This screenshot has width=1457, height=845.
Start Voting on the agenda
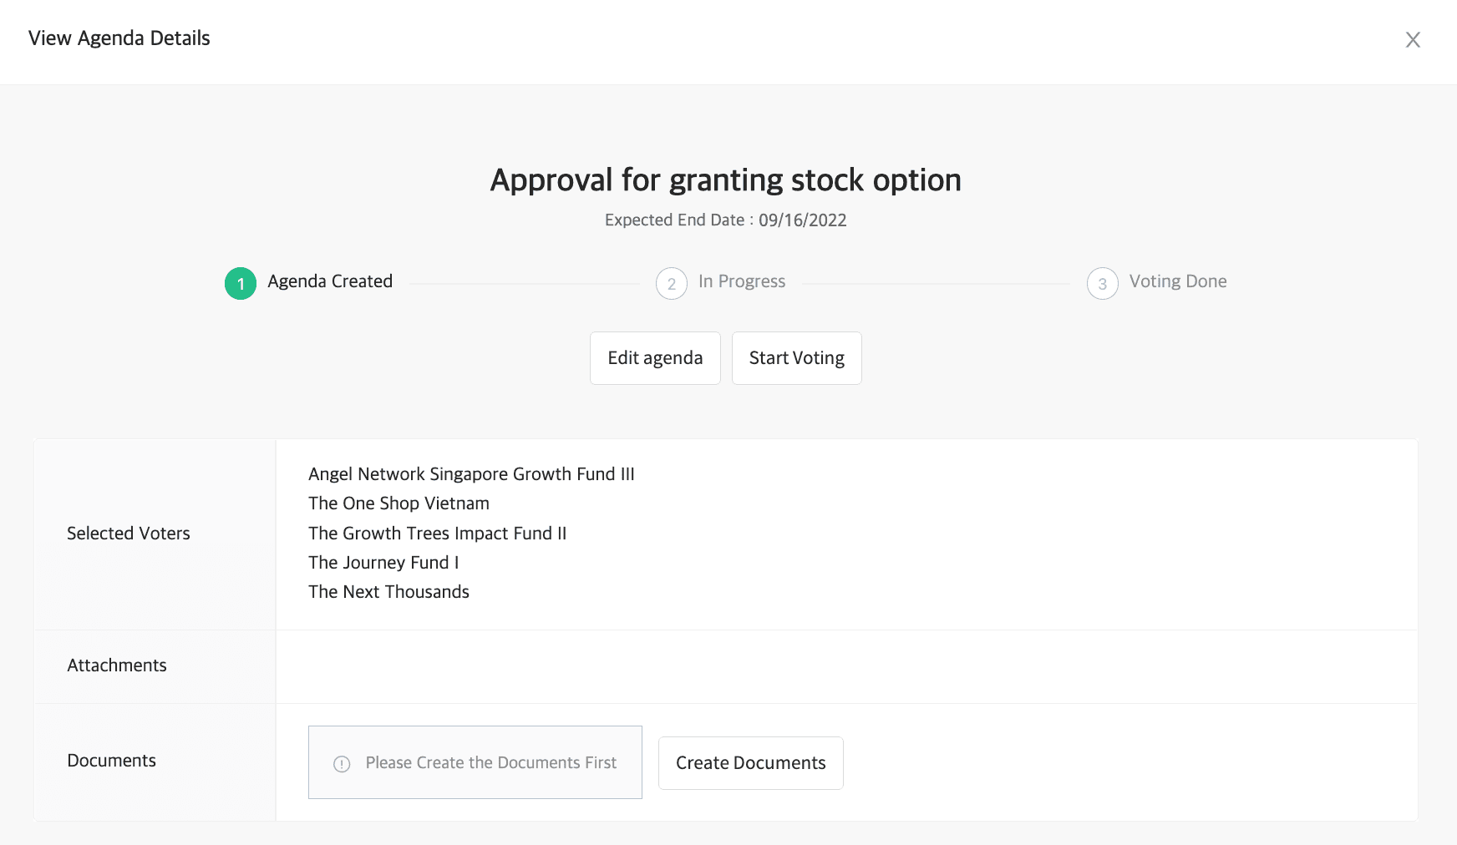797,358
